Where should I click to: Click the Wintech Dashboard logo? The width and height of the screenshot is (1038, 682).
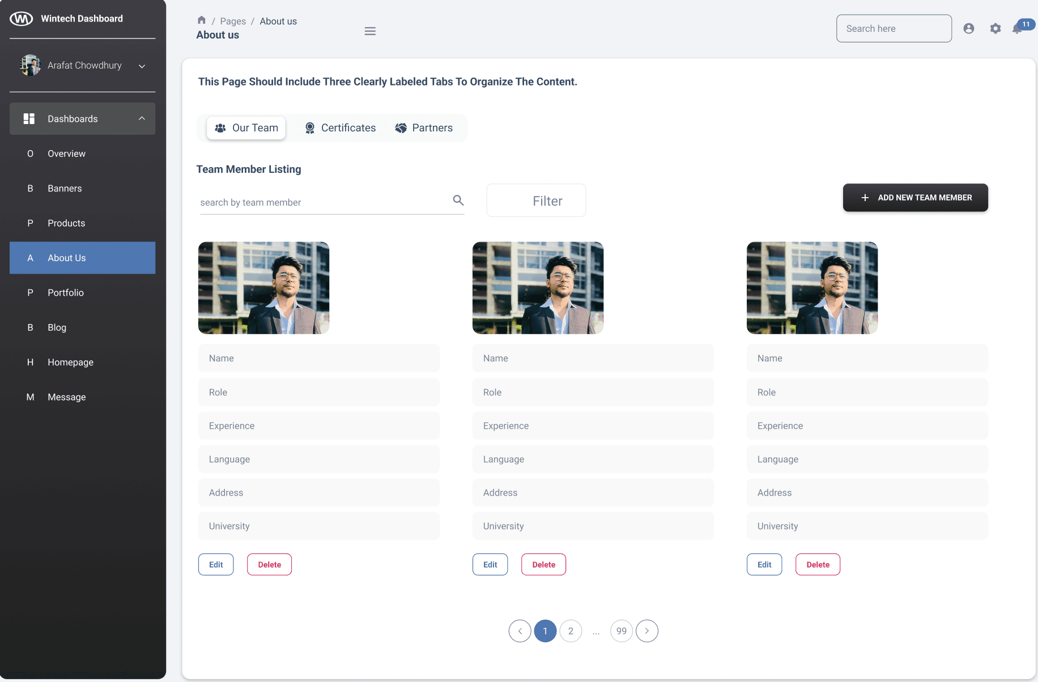pyautogui.click(x=22, y=19)
